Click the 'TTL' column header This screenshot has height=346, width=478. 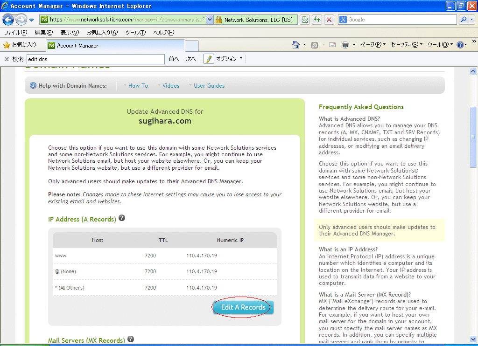coord(163,240)
